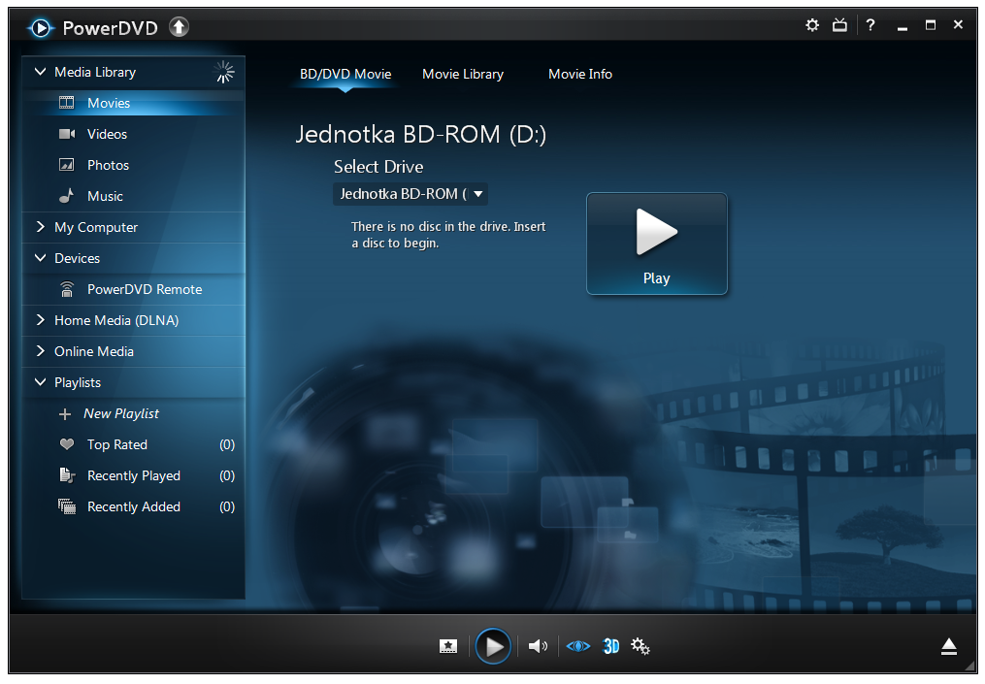Viewport: 985px width, 684px height.
Task: Switch to Movie Info tab
Action: (579, 74)
